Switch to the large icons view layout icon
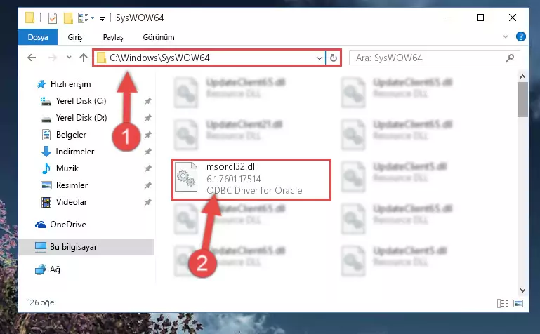Viewport: 540px width, 334px height. (x=518, y=303)
